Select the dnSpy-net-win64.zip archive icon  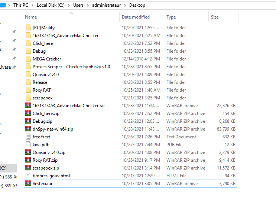click(29, 129)
